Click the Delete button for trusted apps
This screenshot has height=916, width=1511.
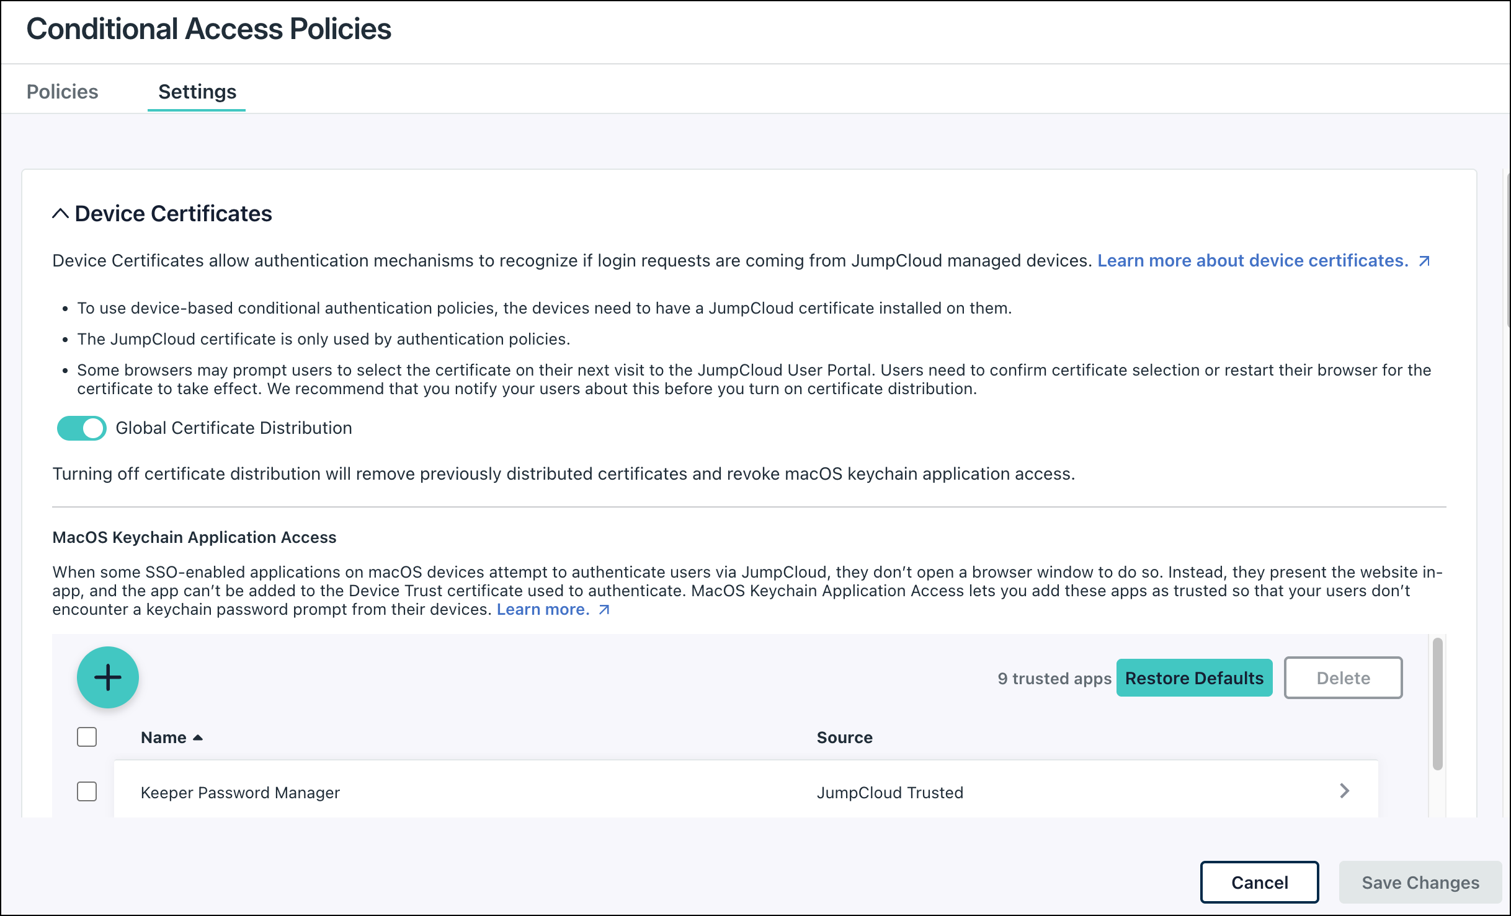1343,677
